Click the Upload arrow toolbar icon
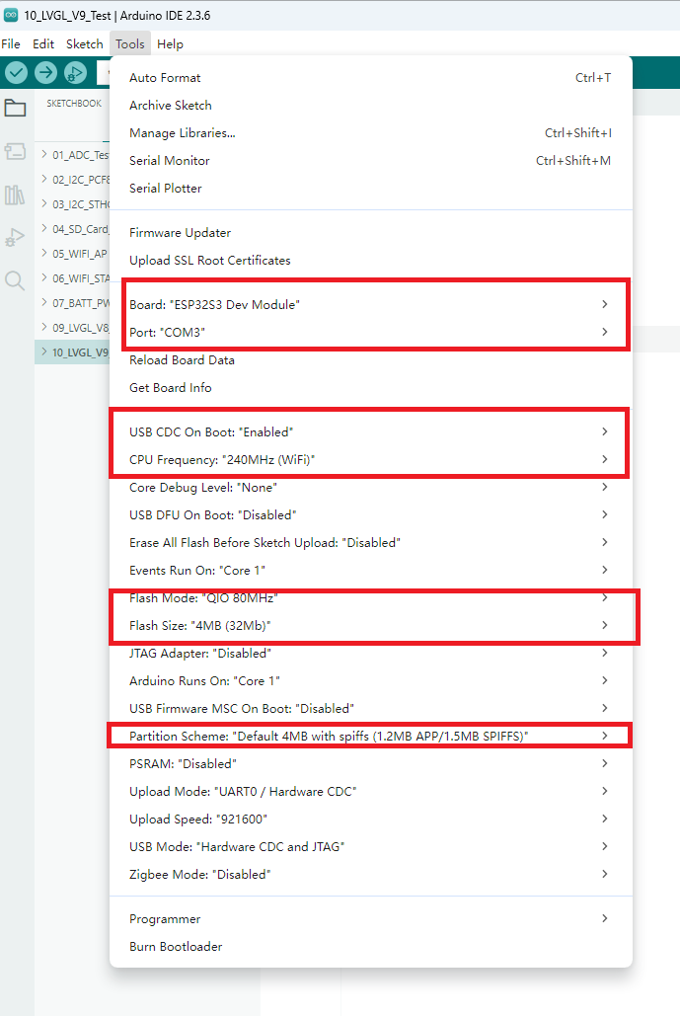 tap(45, 73)
